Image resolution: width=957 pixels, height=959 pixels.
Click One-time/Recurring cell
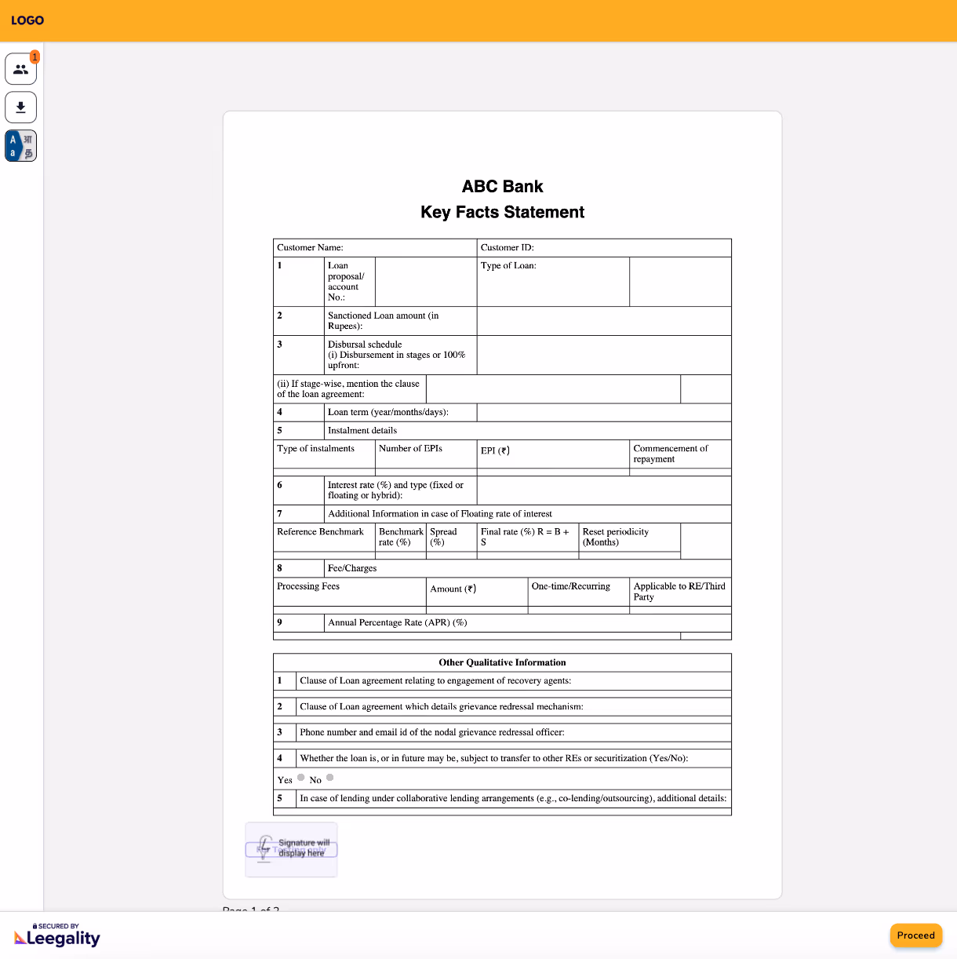point(579,592)
